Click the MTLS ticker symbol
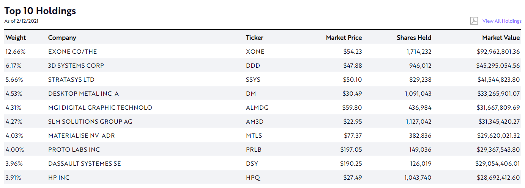The height and width of the screenshot is (188, 525). [x=254, y=135]
